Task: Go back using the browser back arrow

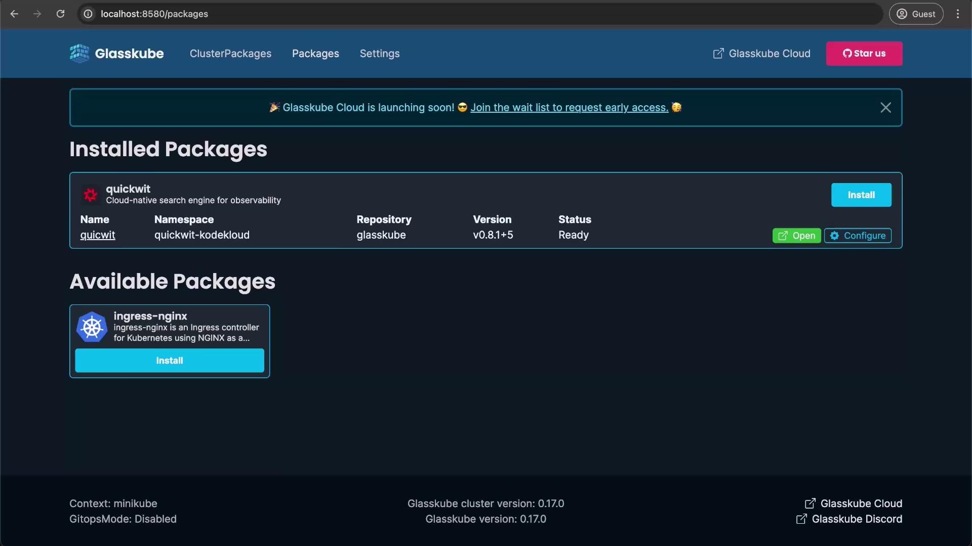Action: point(14,14)
